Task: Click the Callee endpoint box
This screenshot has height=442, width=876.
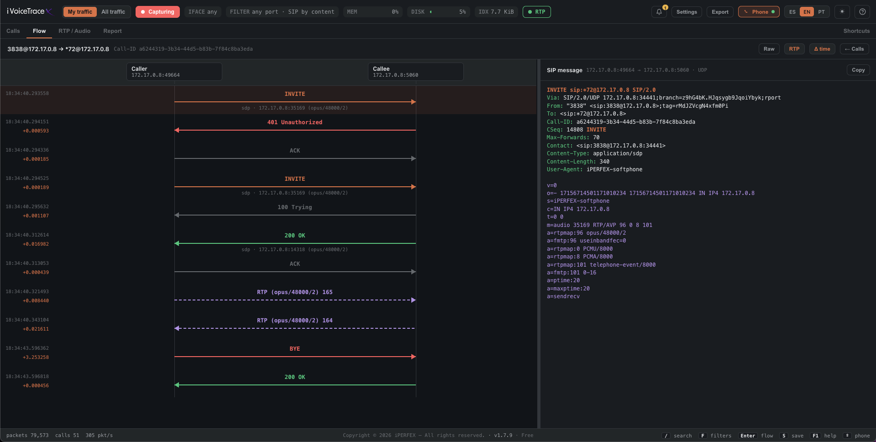Action: coord(416,72)
